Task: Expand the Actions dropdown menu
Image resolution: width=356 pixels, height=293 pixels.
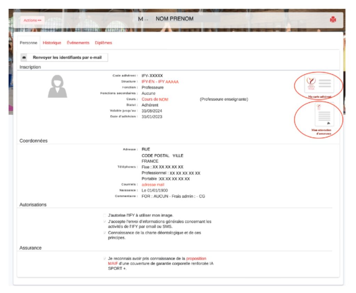Action: 32,20
